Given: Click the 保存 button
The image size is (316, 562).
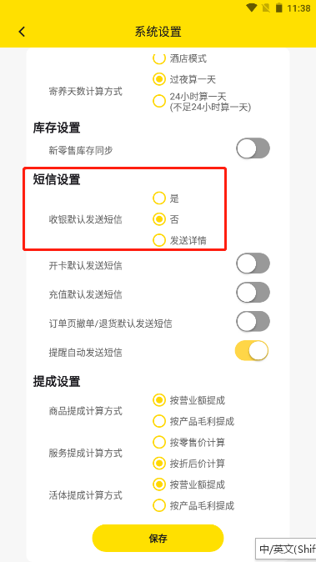Looking at the screenshot, I should pos(158,538).
